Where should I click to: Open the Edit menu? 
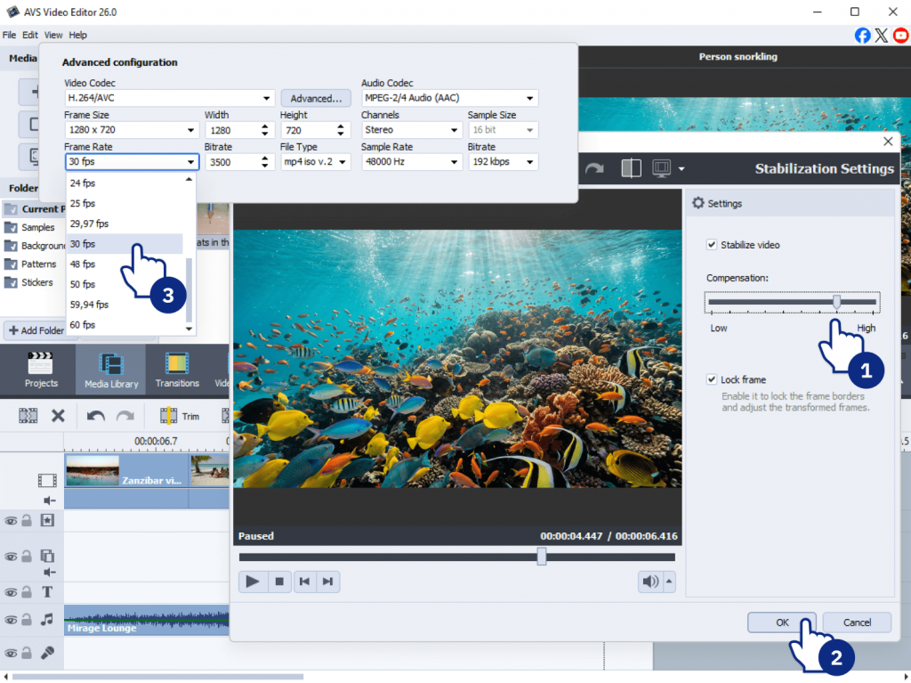30,35
